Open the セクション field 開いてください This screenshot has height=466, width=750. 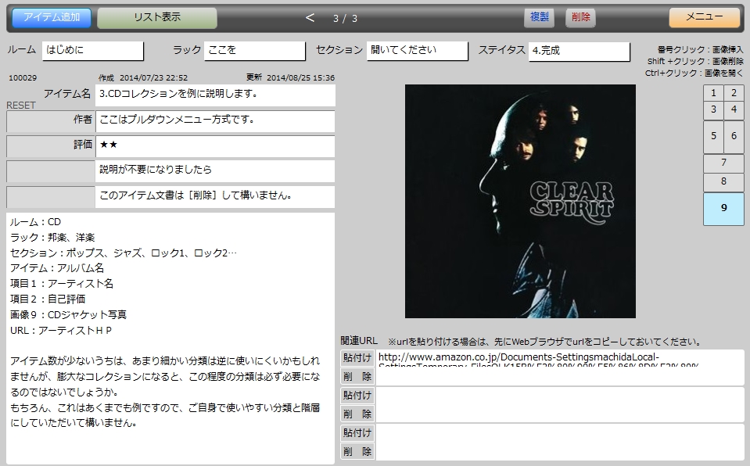417,50
